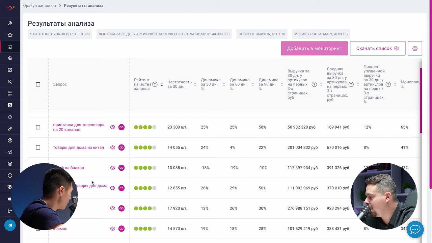Show help for Выручка за 30 дн. column
Viewport: 432px width, 243px height.
[x=314, y=84]
